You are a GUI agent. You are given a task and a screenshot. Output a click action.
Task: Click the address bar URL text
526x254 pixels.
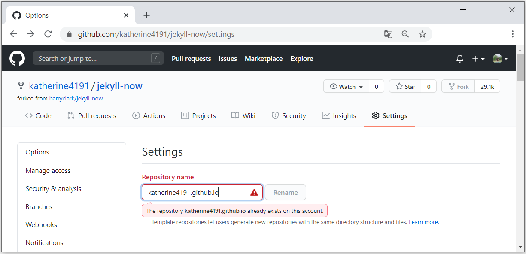click(x=156, y=34)
